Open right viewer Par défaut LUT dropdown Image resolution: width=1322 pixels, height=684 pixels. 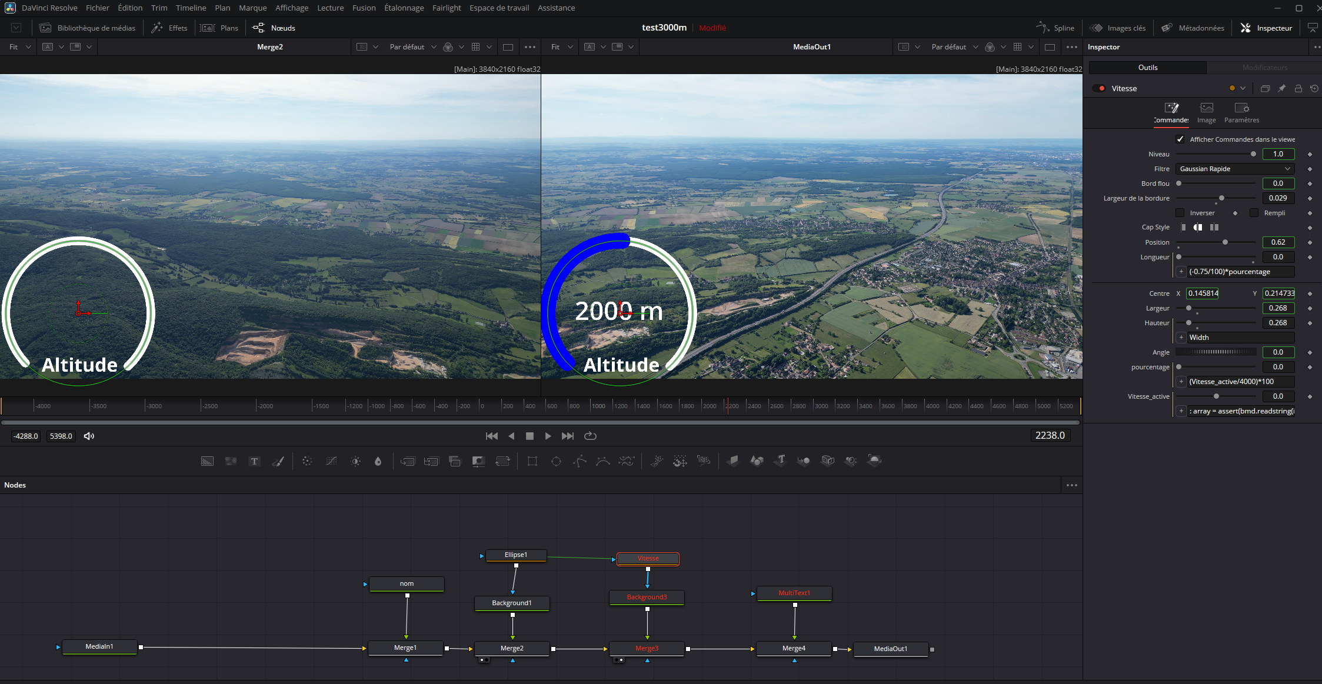[x=955, y=47]
